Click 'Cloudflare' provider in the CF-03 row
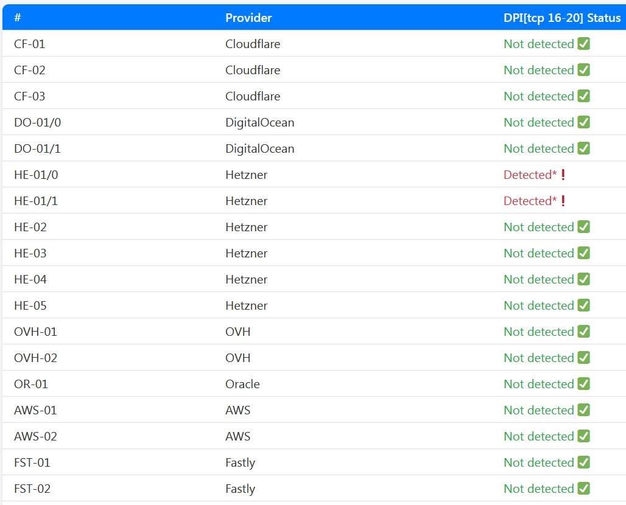The image size is (626, 505). pos(253,96)
